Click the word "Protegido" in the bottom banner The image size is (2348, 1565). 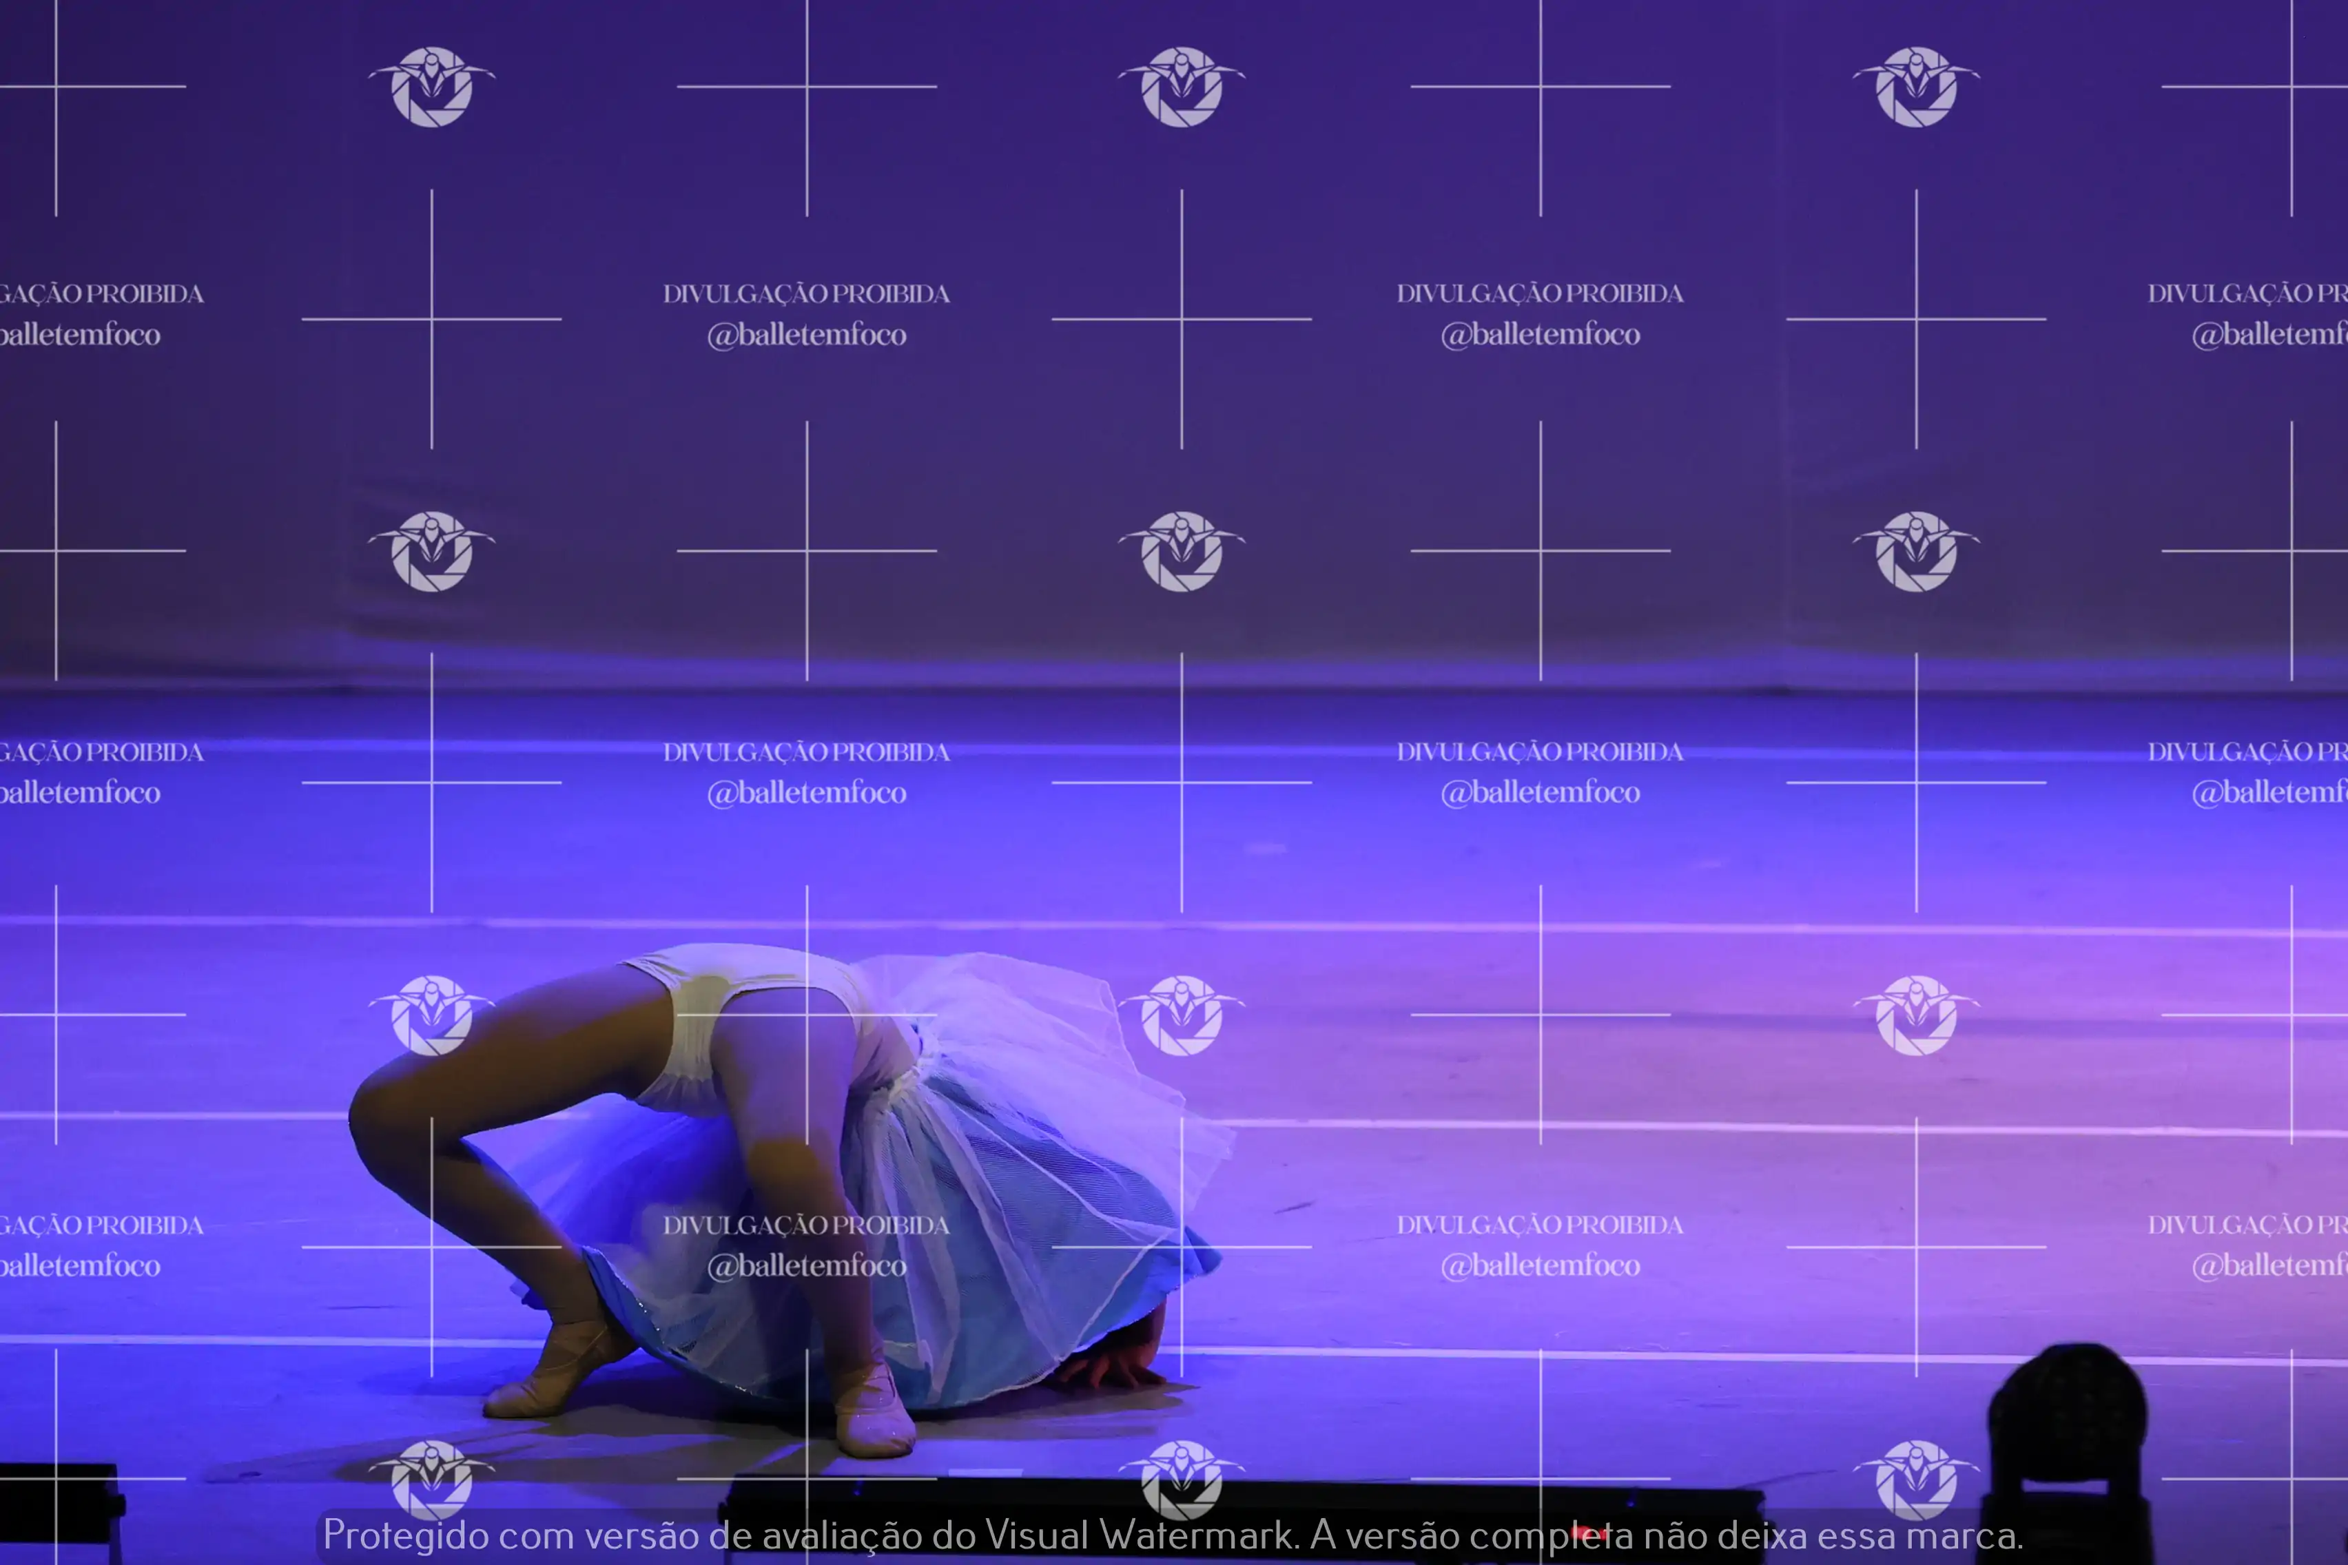click(405, 1535)
